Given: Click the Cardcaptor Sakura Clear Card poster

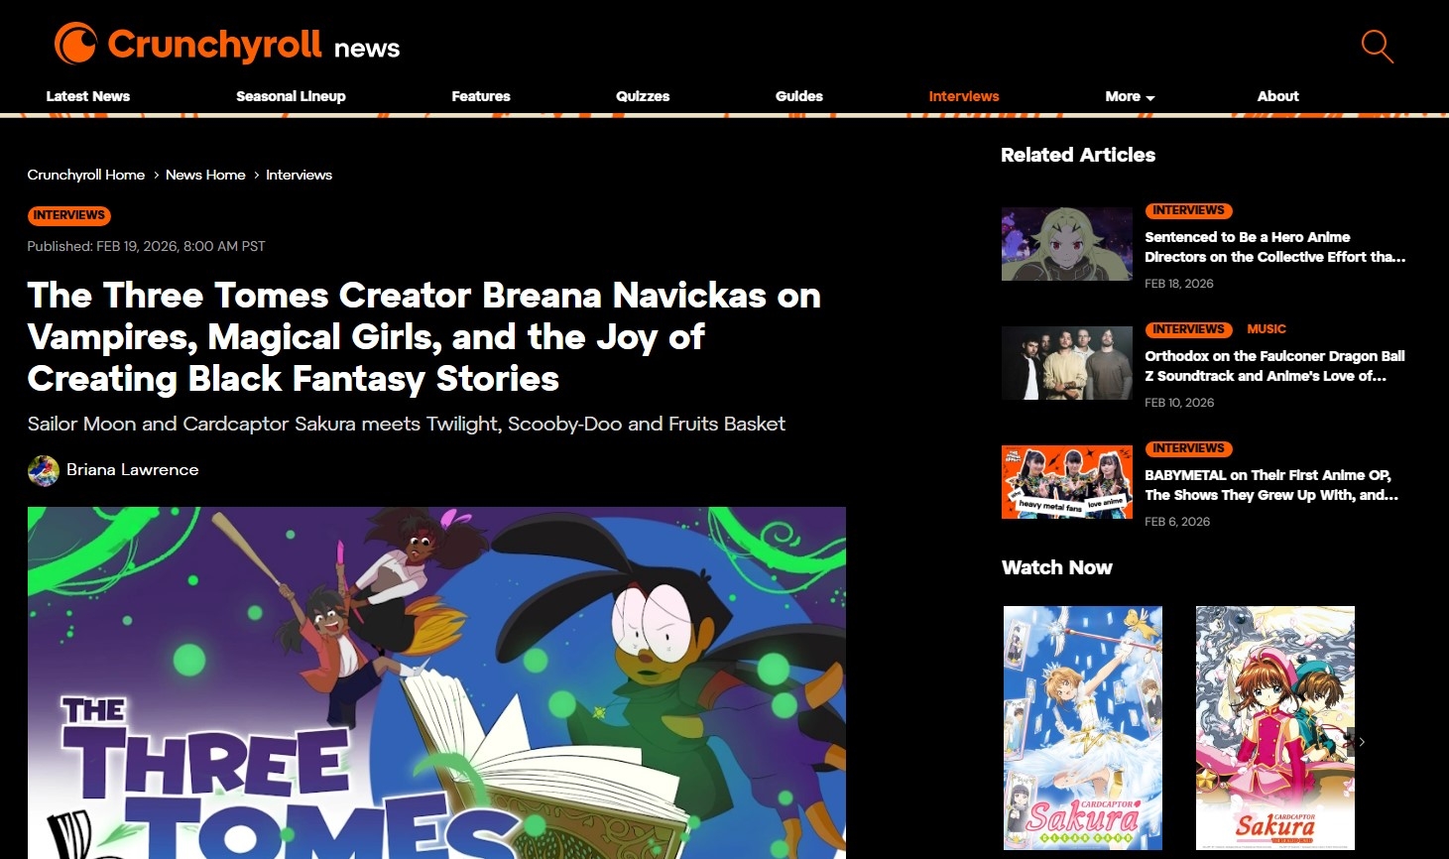Looking at the screenshot, I should pyautogui.click(x=1083, y=728).
